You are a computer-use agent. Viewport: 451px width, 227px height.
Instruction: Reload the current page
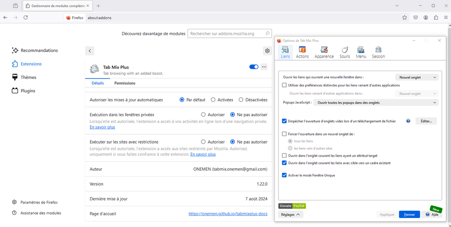26,18
